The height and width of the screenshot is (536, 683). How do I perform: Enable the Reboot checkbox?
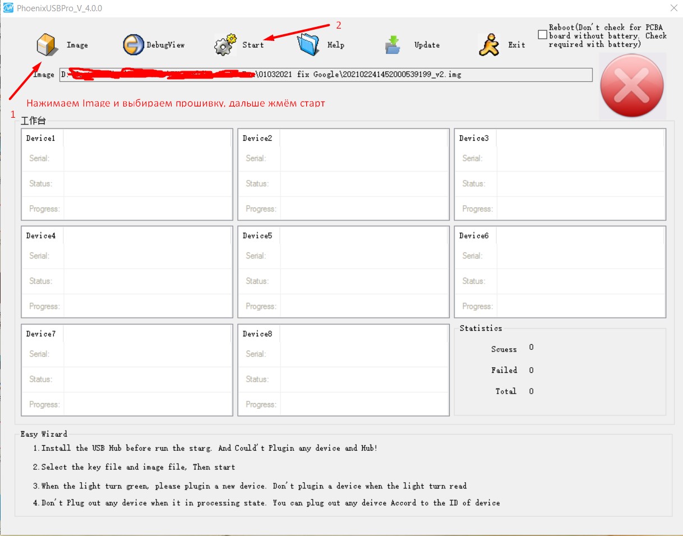click(x=542, y=35)
